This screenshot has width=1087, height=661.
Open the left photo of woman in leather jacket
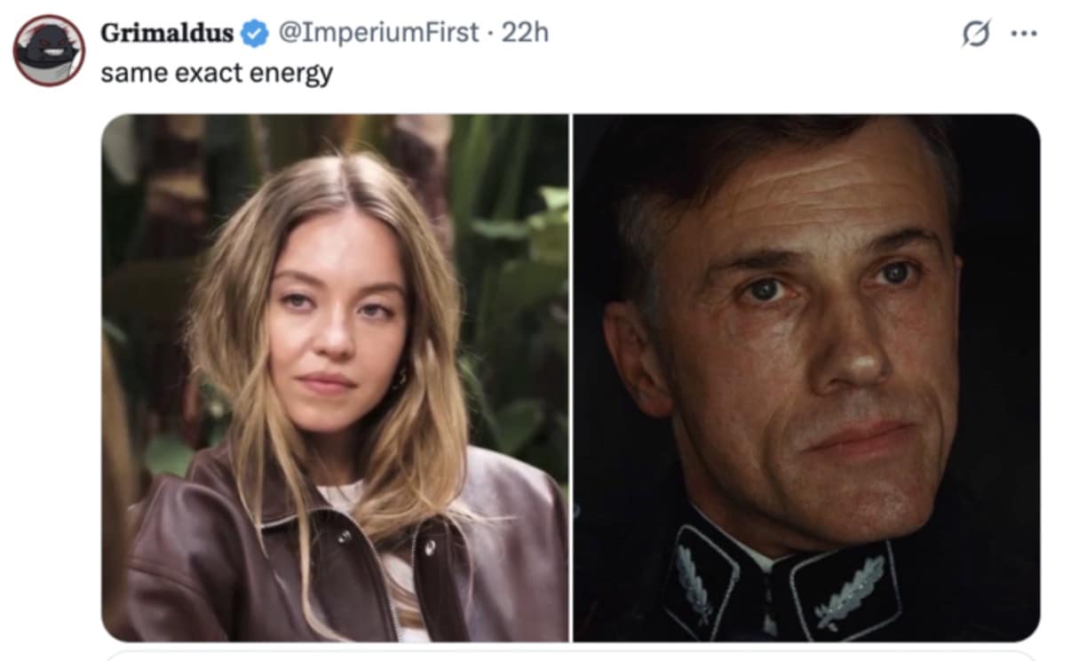coord(335,377)
